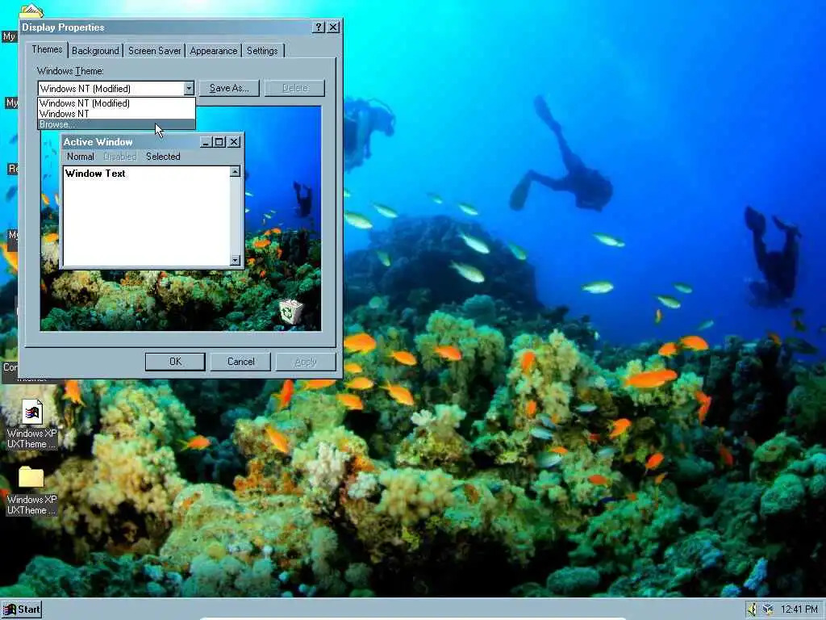The width and height of the screenshot is (826, 620).
Task: Click preview window maximize icon
Action: [x=219, y=142]
